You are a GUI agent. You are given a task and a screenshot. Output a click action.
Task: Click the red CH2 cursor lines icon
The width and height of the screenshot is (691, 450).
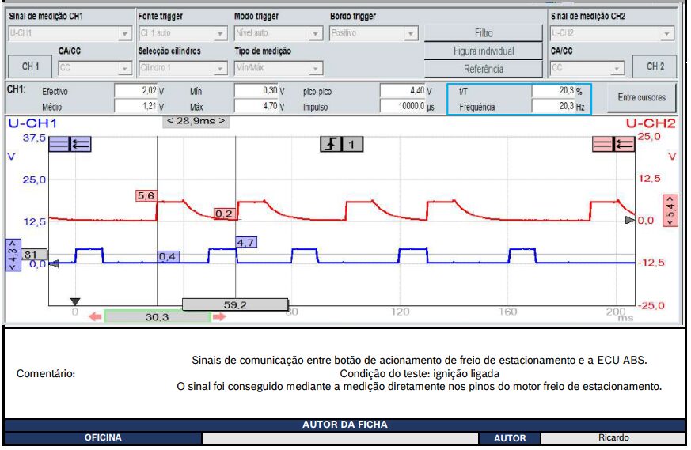[602, 144]
